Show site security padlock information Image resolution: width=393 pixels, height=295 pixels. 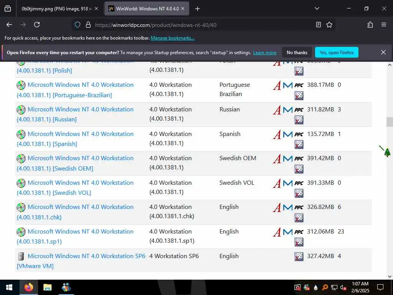(x=88, y=25)
